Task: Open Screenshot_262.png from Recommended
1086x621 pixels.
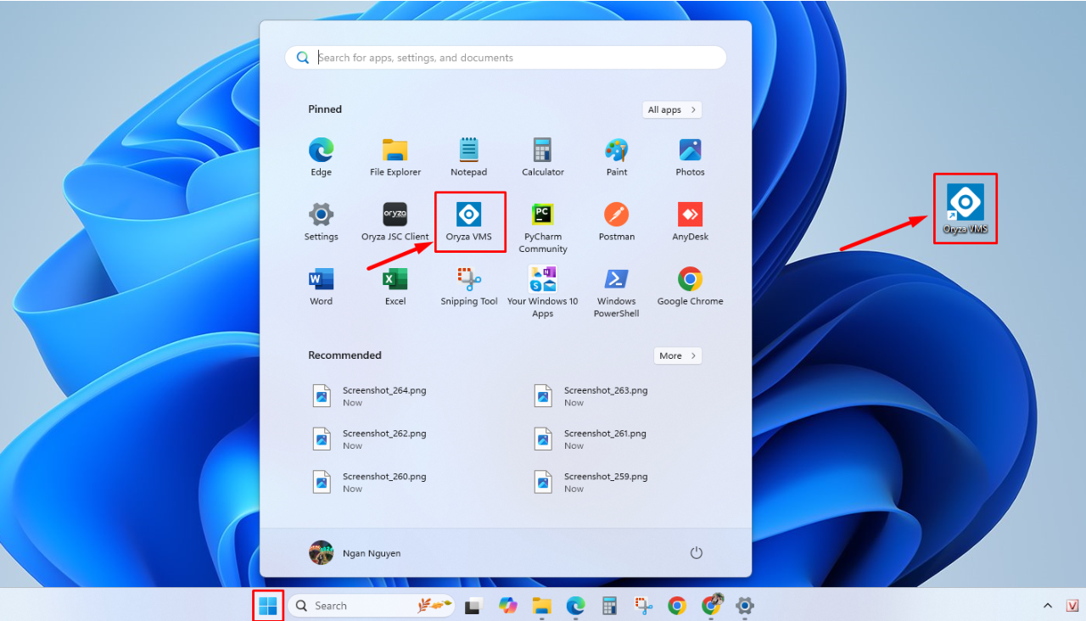Action: (x=370, y=439)
